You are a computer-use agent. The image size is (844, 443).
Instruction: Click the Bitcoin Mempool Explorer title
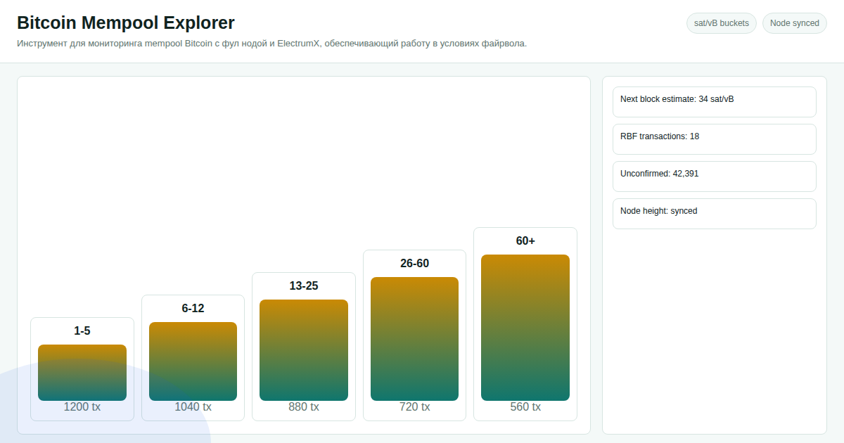tap(126, 23)
